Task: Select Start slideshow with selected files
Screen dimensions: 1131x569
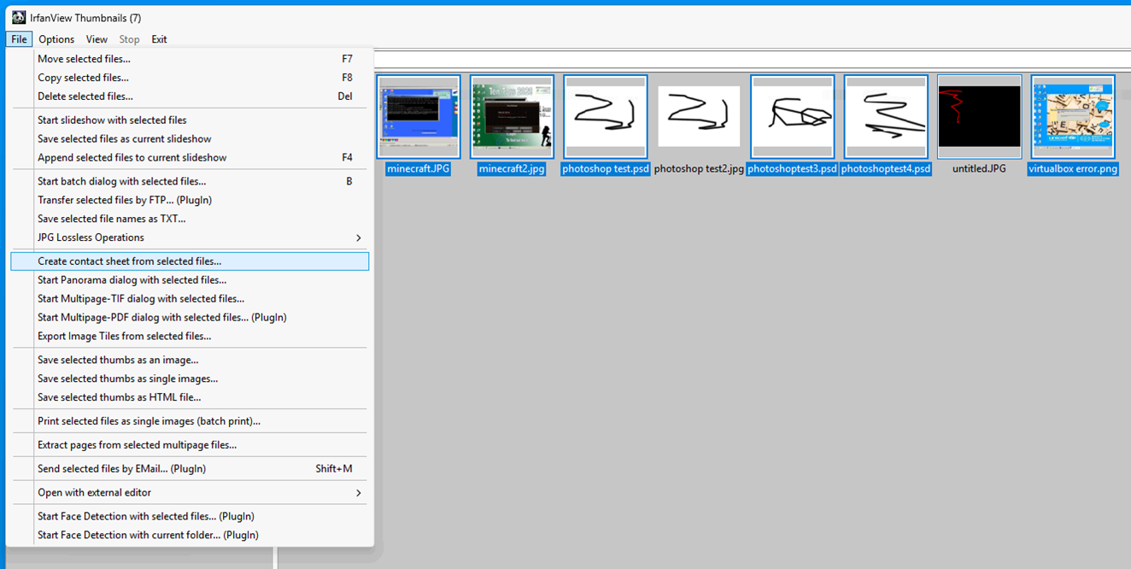Action: tap(112, 120)
